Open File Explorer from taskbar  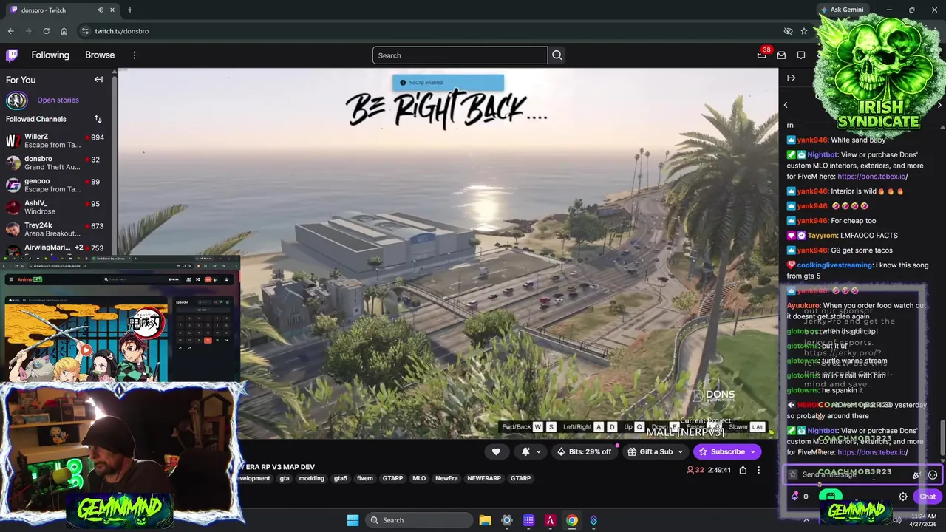pyautogui.click(x=485, y=520)
